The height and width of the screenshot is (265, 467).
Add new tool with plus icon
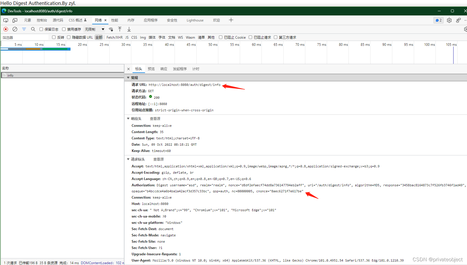[x=231, y=20]
